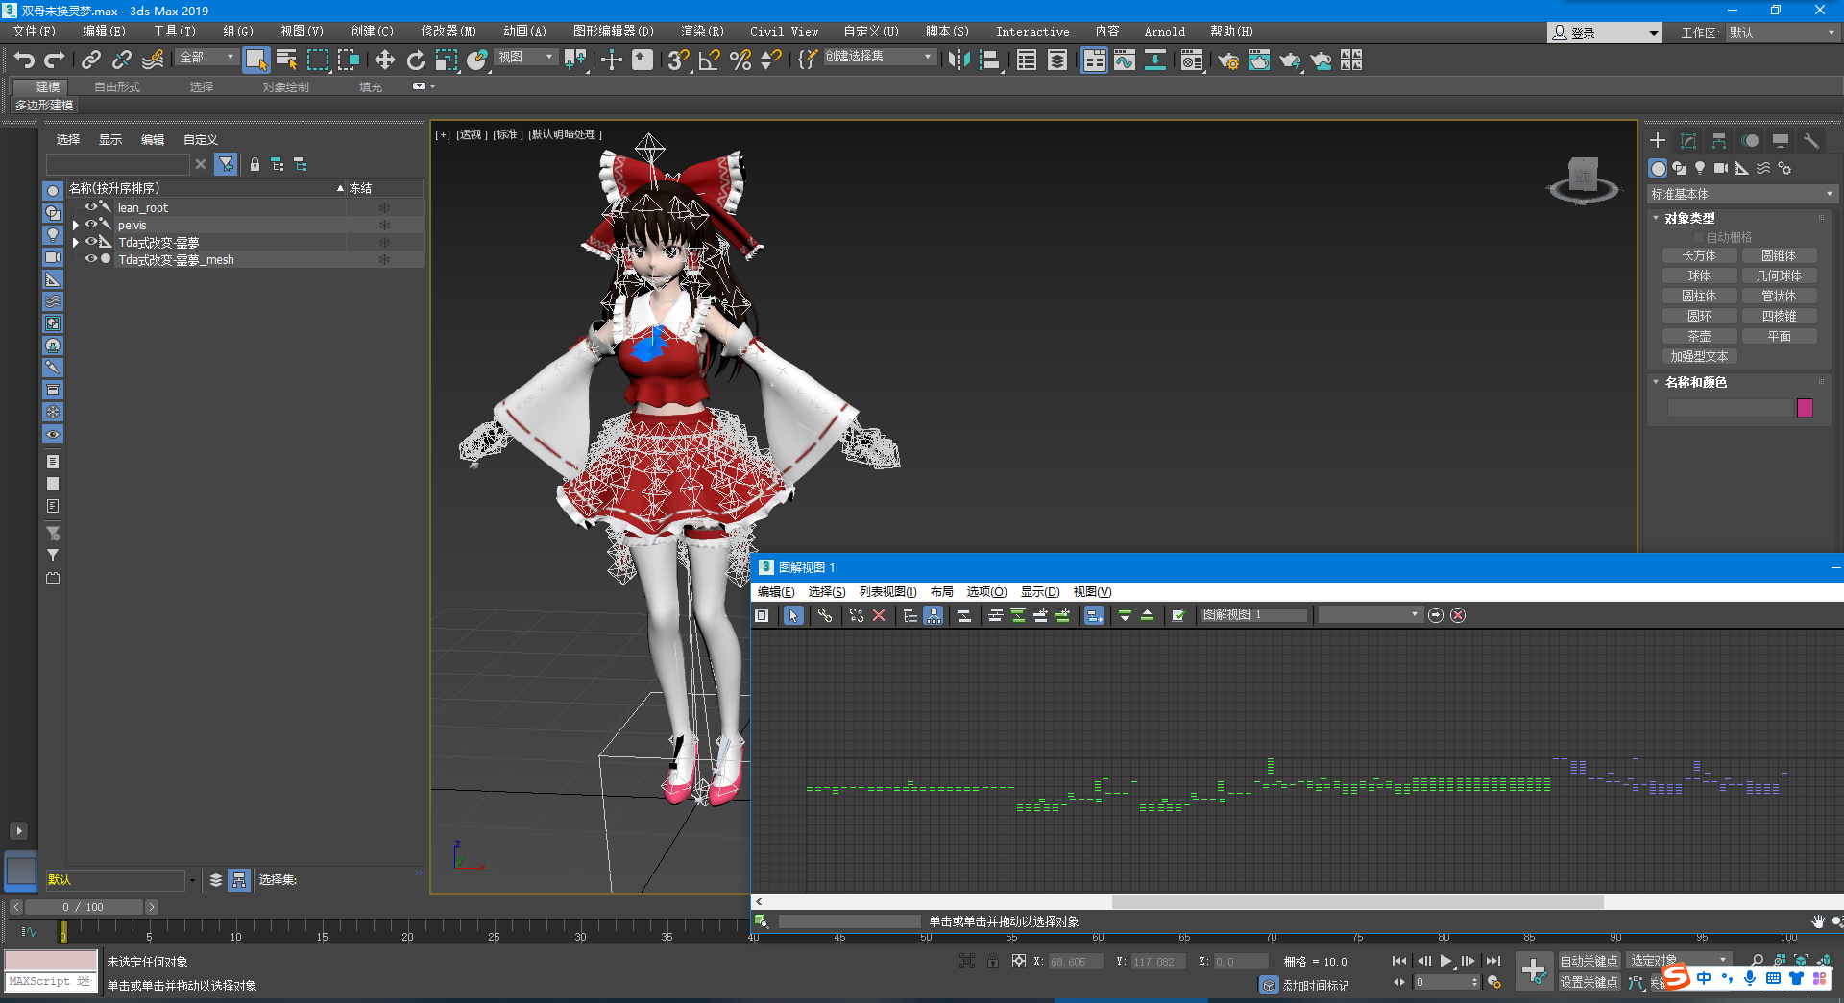The image size is (1844, 1003).
Task: Show Lights category in Create panel
Action: coord(1700,168)
